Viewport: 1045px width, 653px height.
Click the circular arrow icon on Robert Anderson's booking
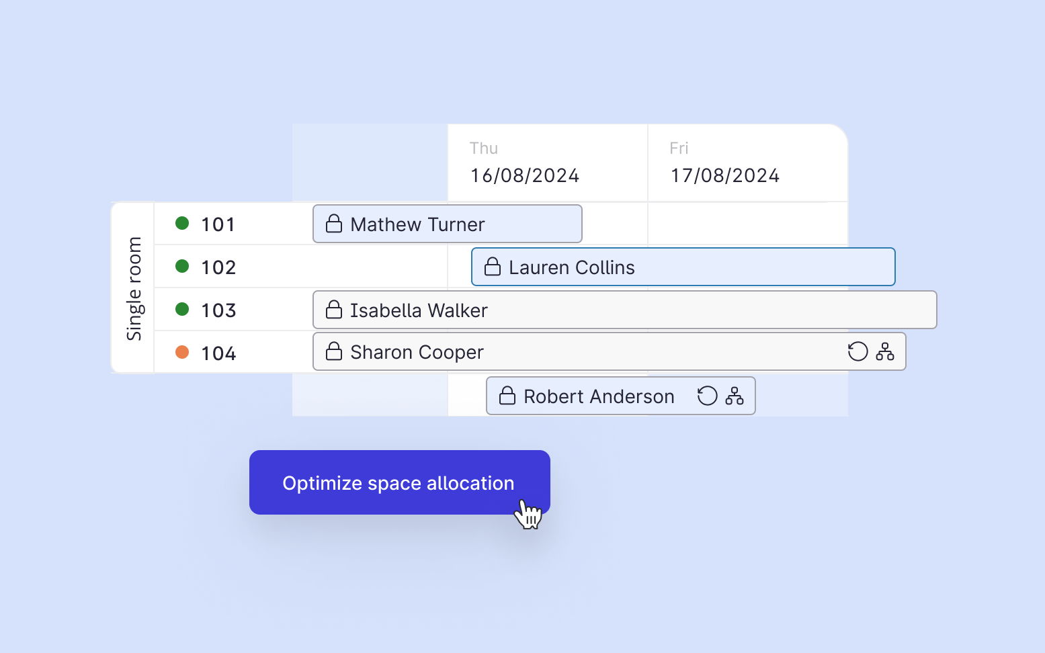coord(707,396)
